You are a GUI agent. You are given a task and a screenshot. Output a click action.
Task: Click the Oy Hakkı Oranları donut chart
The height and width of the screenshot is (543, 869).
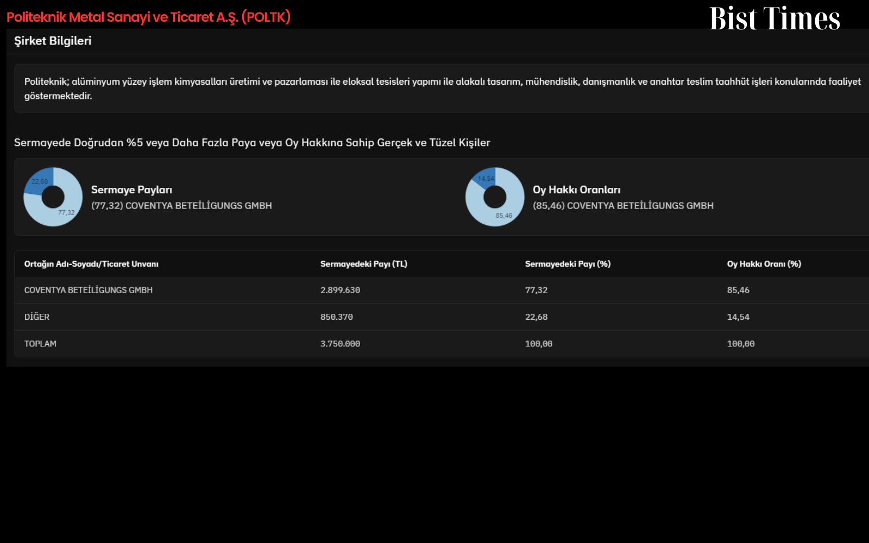pyautogui.click(x=495, y=197)
